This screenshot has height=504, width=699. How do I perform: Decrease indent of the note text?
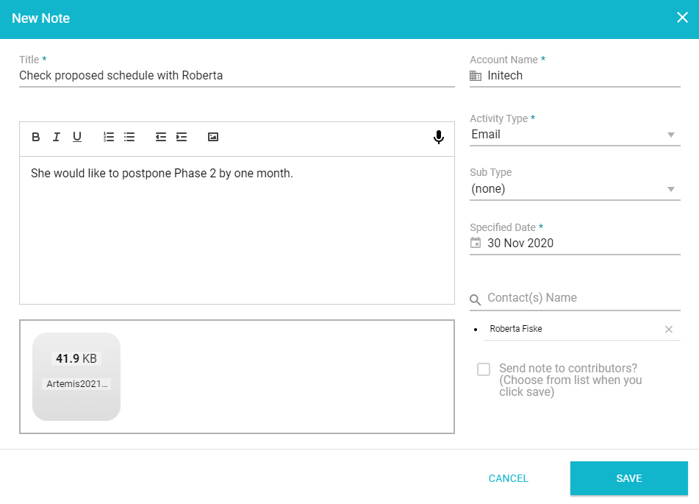pyautogui.click(x=160, y=137)
